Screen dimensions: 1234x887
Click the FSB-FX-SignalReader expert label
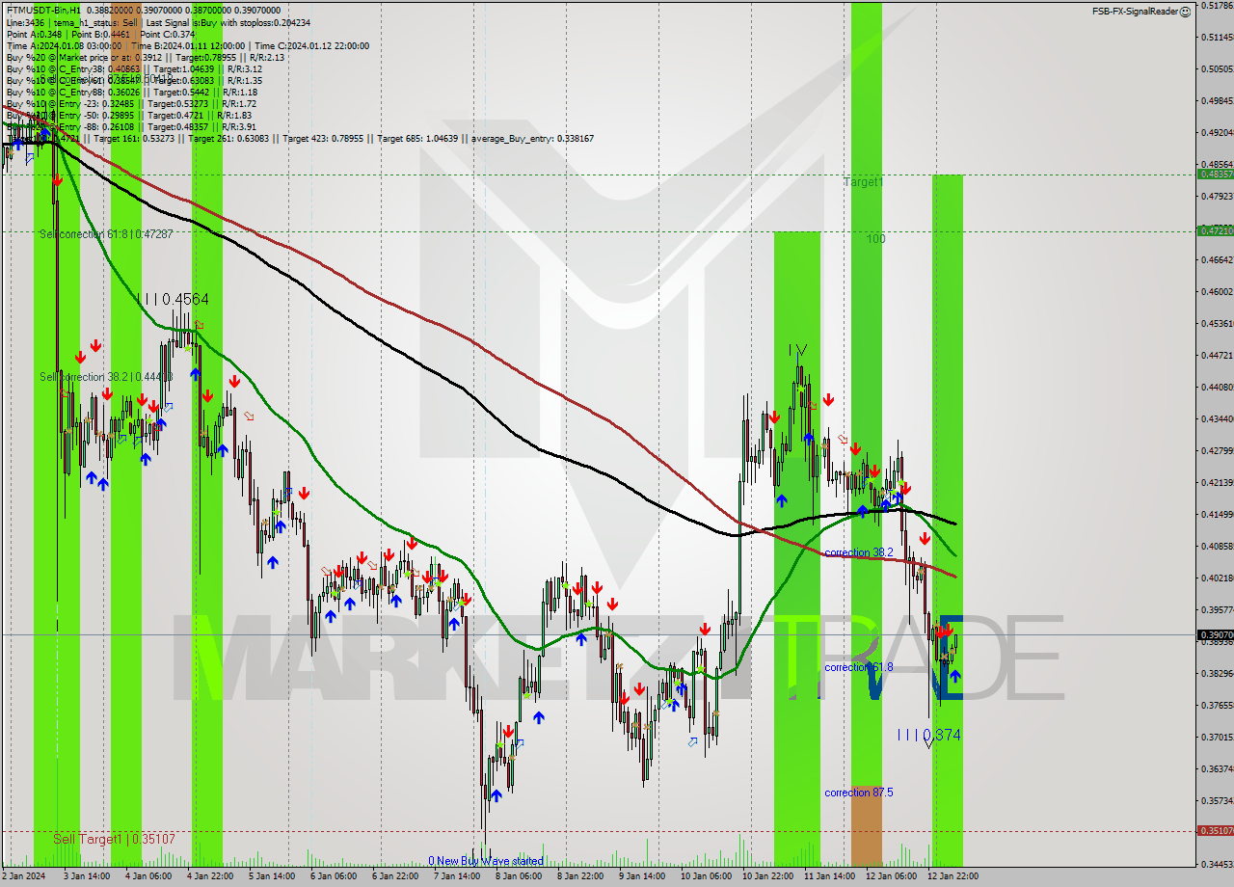click(x=1135, y=11)
